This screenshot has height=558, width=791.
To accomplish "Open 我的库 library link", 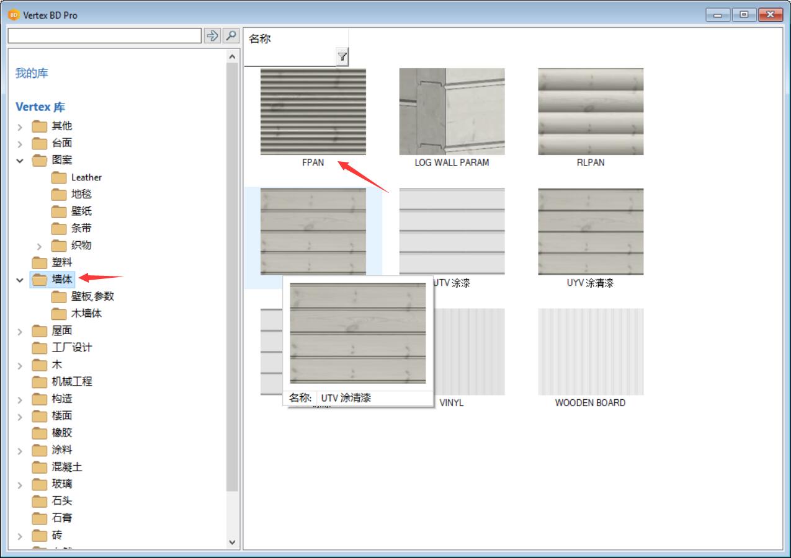I will 32,73.
